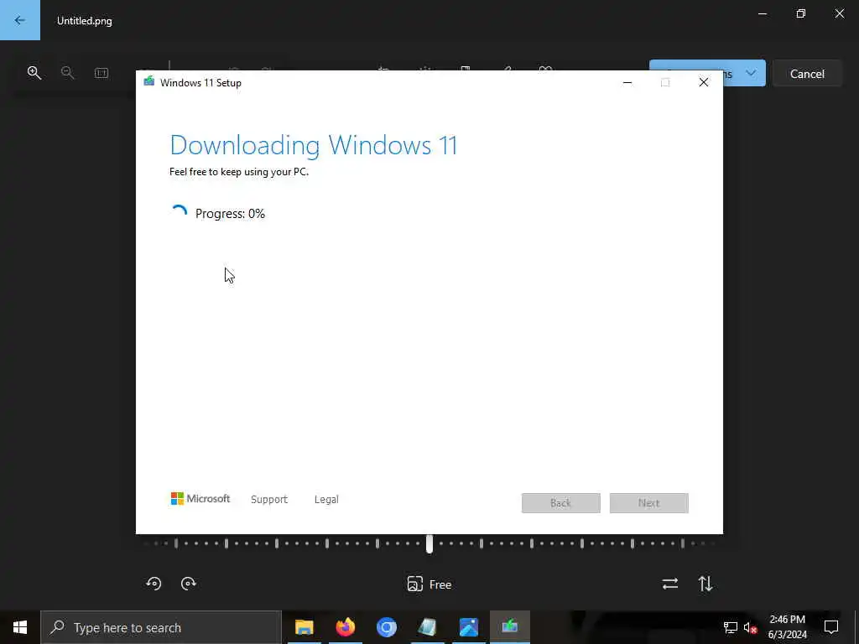Open the Free aspect ratio selector
859x644 pixels.
[x=429, y=584]
